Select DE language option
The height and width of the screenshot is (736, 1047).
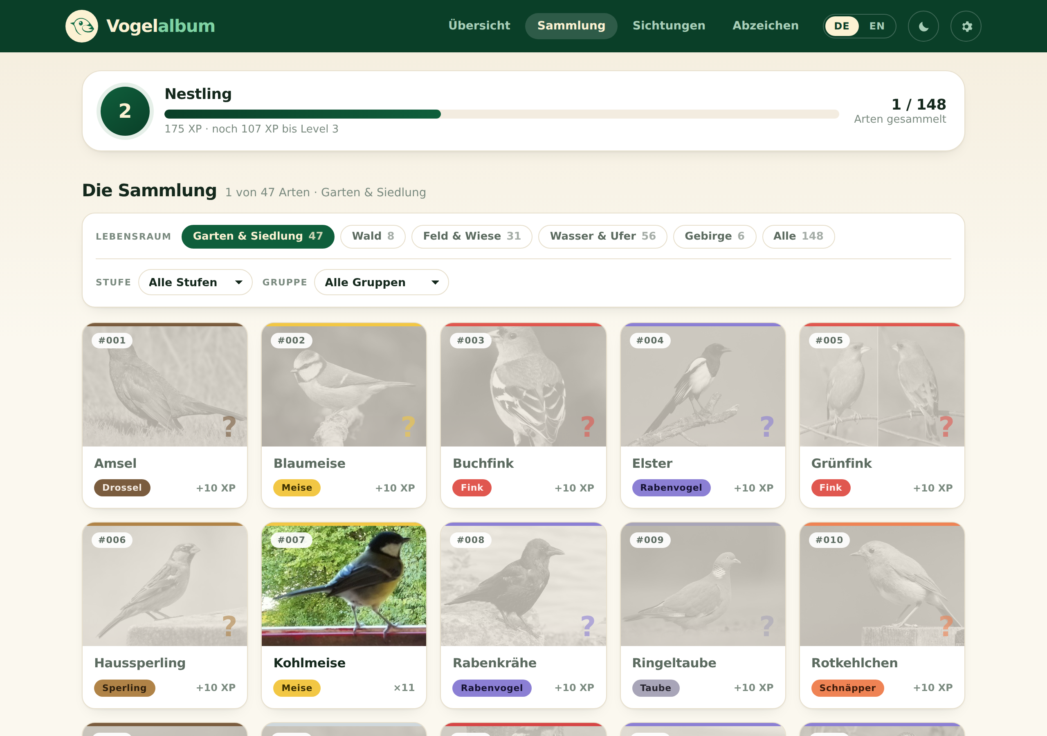(842, 26)
